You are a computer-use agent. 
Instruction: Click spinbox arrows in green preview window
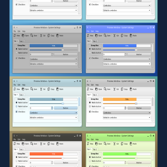[x=126, y=162]
